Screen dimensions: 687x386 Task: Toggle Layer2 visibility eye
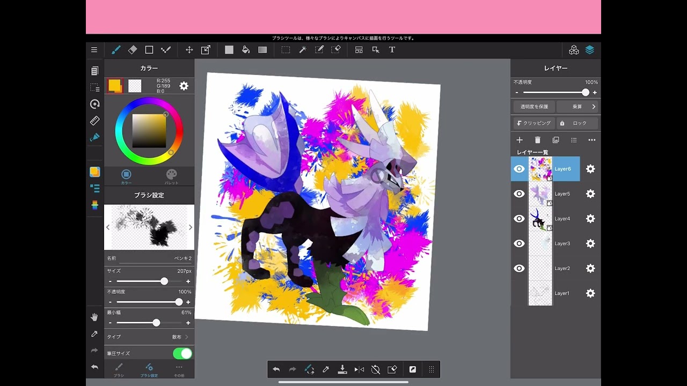[x=519, y=269]
